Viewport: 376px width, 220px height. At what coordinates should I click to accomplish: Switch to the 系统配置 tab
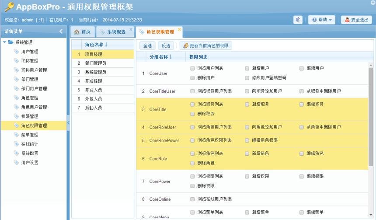pyautogui.click(x=115, y=32)
